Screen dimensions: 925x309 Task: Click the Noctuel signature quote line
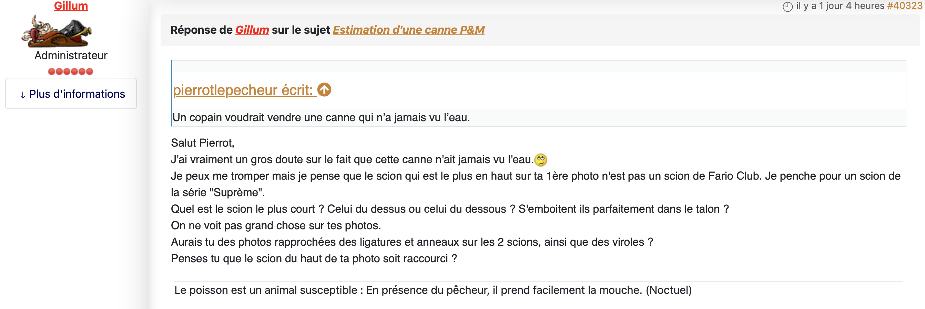433,290
